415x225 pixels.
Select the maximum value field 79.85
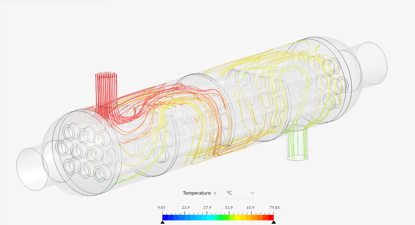(x=274, y=208)
